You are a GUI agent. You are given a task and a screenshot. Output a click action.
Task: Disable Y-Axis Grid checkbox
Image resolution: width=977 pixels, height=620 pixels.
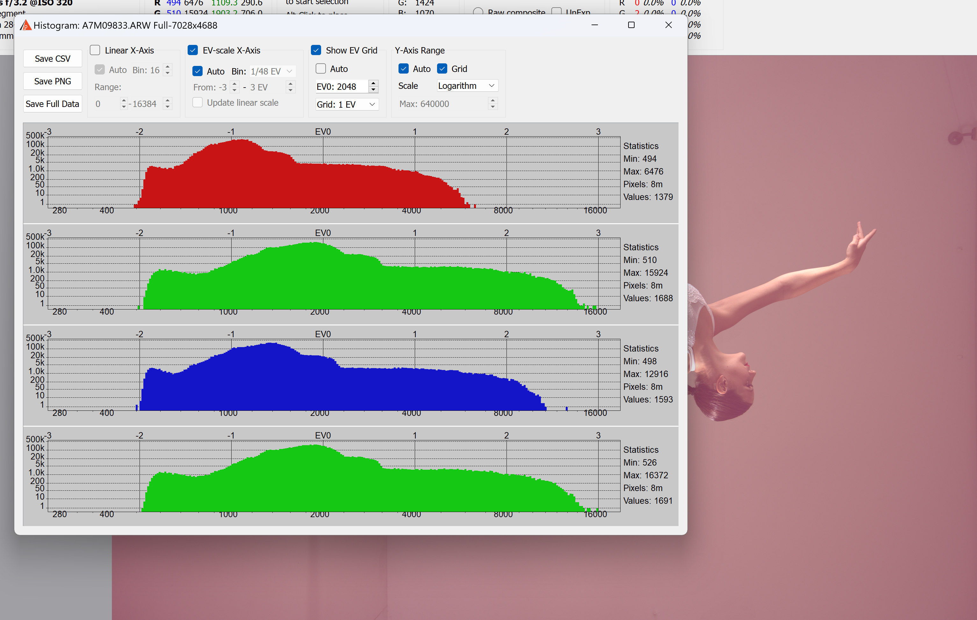point(442,69)
